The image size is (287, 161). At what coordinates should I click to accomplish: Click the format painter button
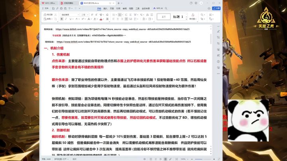[48, 15]
